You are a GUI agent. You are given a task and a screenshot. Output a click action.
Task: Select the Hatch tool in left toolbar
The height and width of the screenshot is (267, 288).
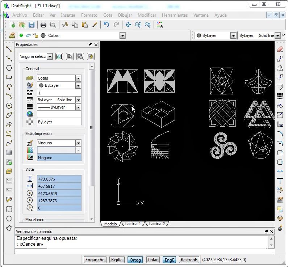tap(9, 153)
